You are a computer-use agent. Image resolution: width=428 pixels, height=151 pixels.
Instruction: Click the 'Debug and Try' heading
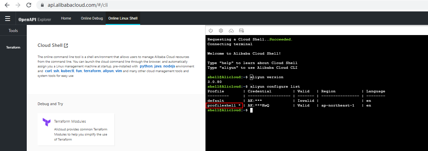tap(50, 104)
